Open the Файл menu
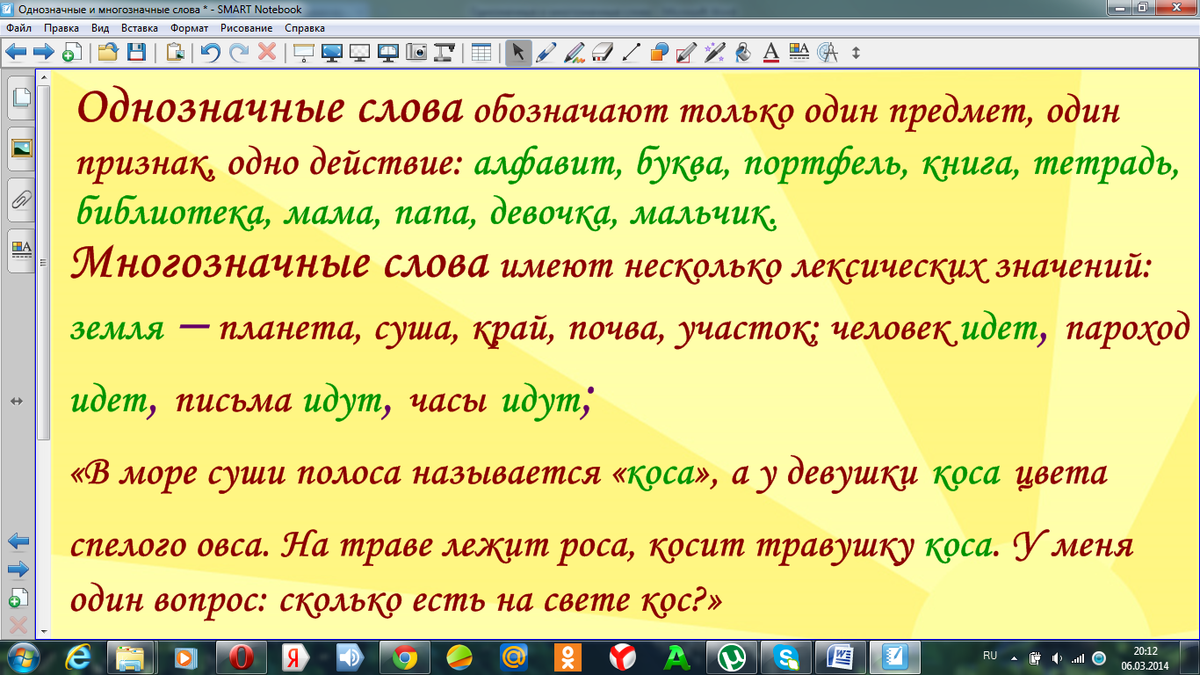Viewport: 1200px width, 675px height. (18, 28)
